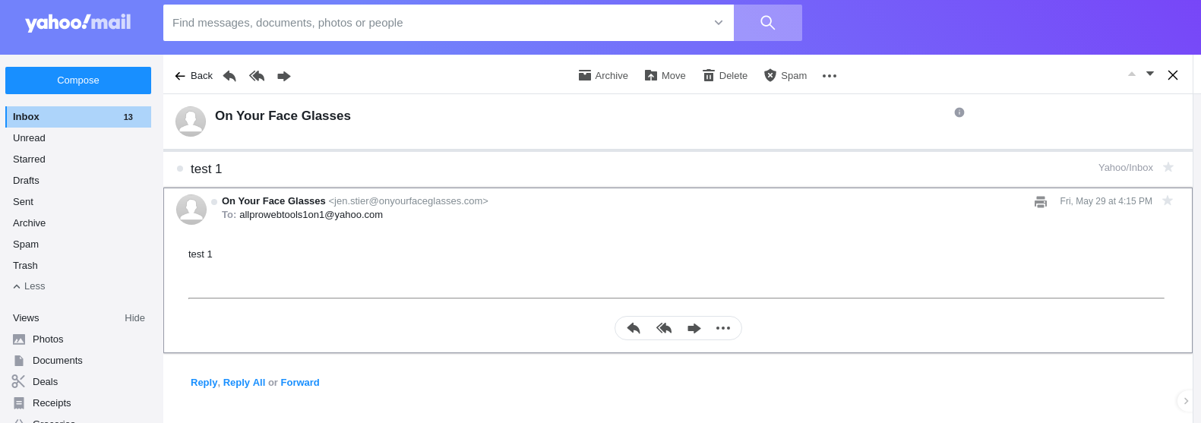This screenshot has width=1201, height=423.
Task: Compose a new email
Action: tap(78, 80)
